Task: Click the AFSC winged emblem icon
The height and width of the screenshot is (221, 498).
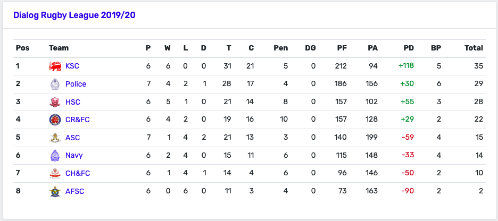Action: 55,191
